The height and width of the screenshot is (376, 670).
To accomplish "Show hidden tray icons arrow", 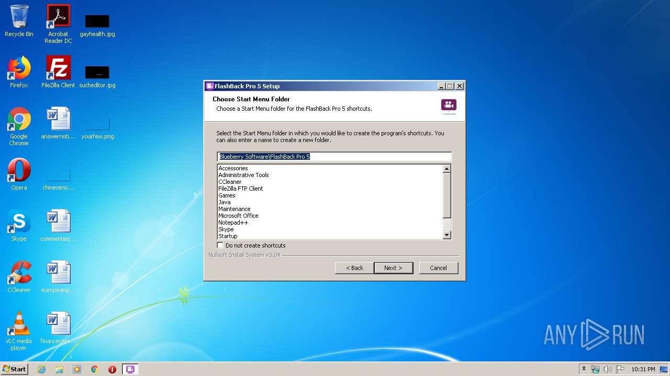I will (584, 369).
